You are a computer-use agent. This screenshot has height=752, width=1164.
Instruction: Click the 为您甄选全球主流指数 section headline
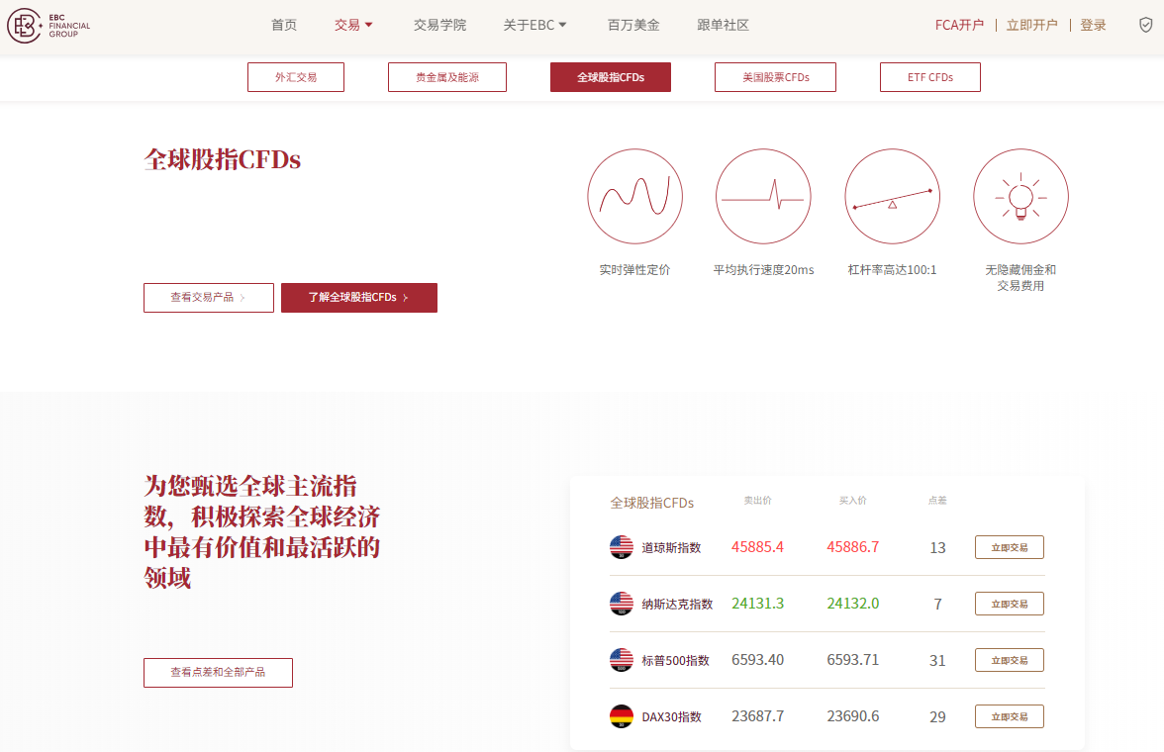pos(262,531)
